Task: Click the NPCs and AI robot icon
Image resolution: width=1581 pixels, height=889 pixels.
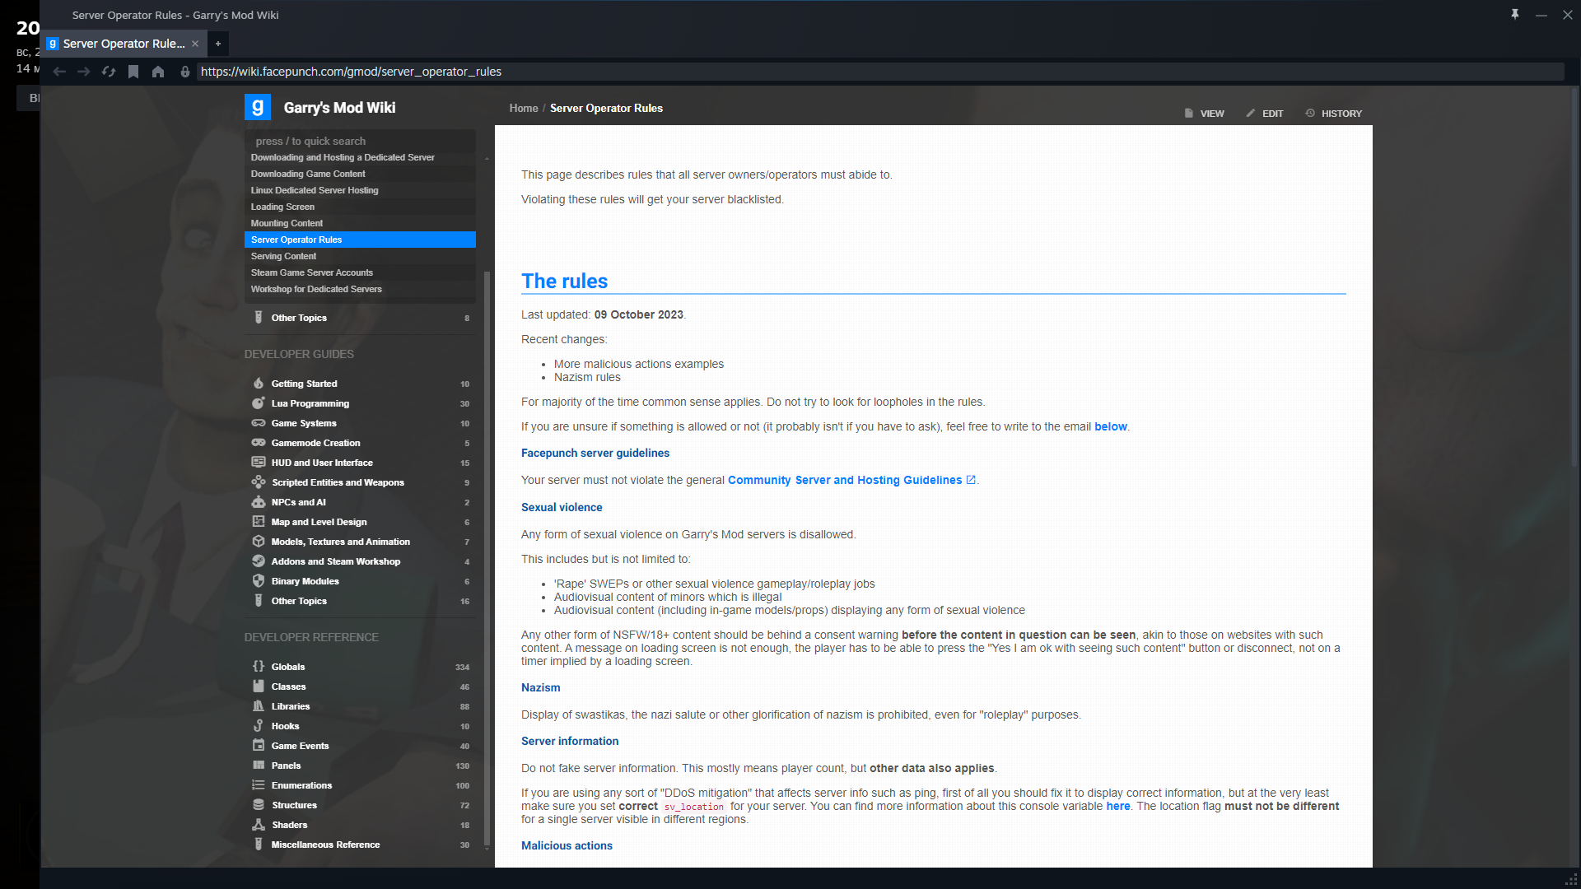Action: tap(259, 502)
